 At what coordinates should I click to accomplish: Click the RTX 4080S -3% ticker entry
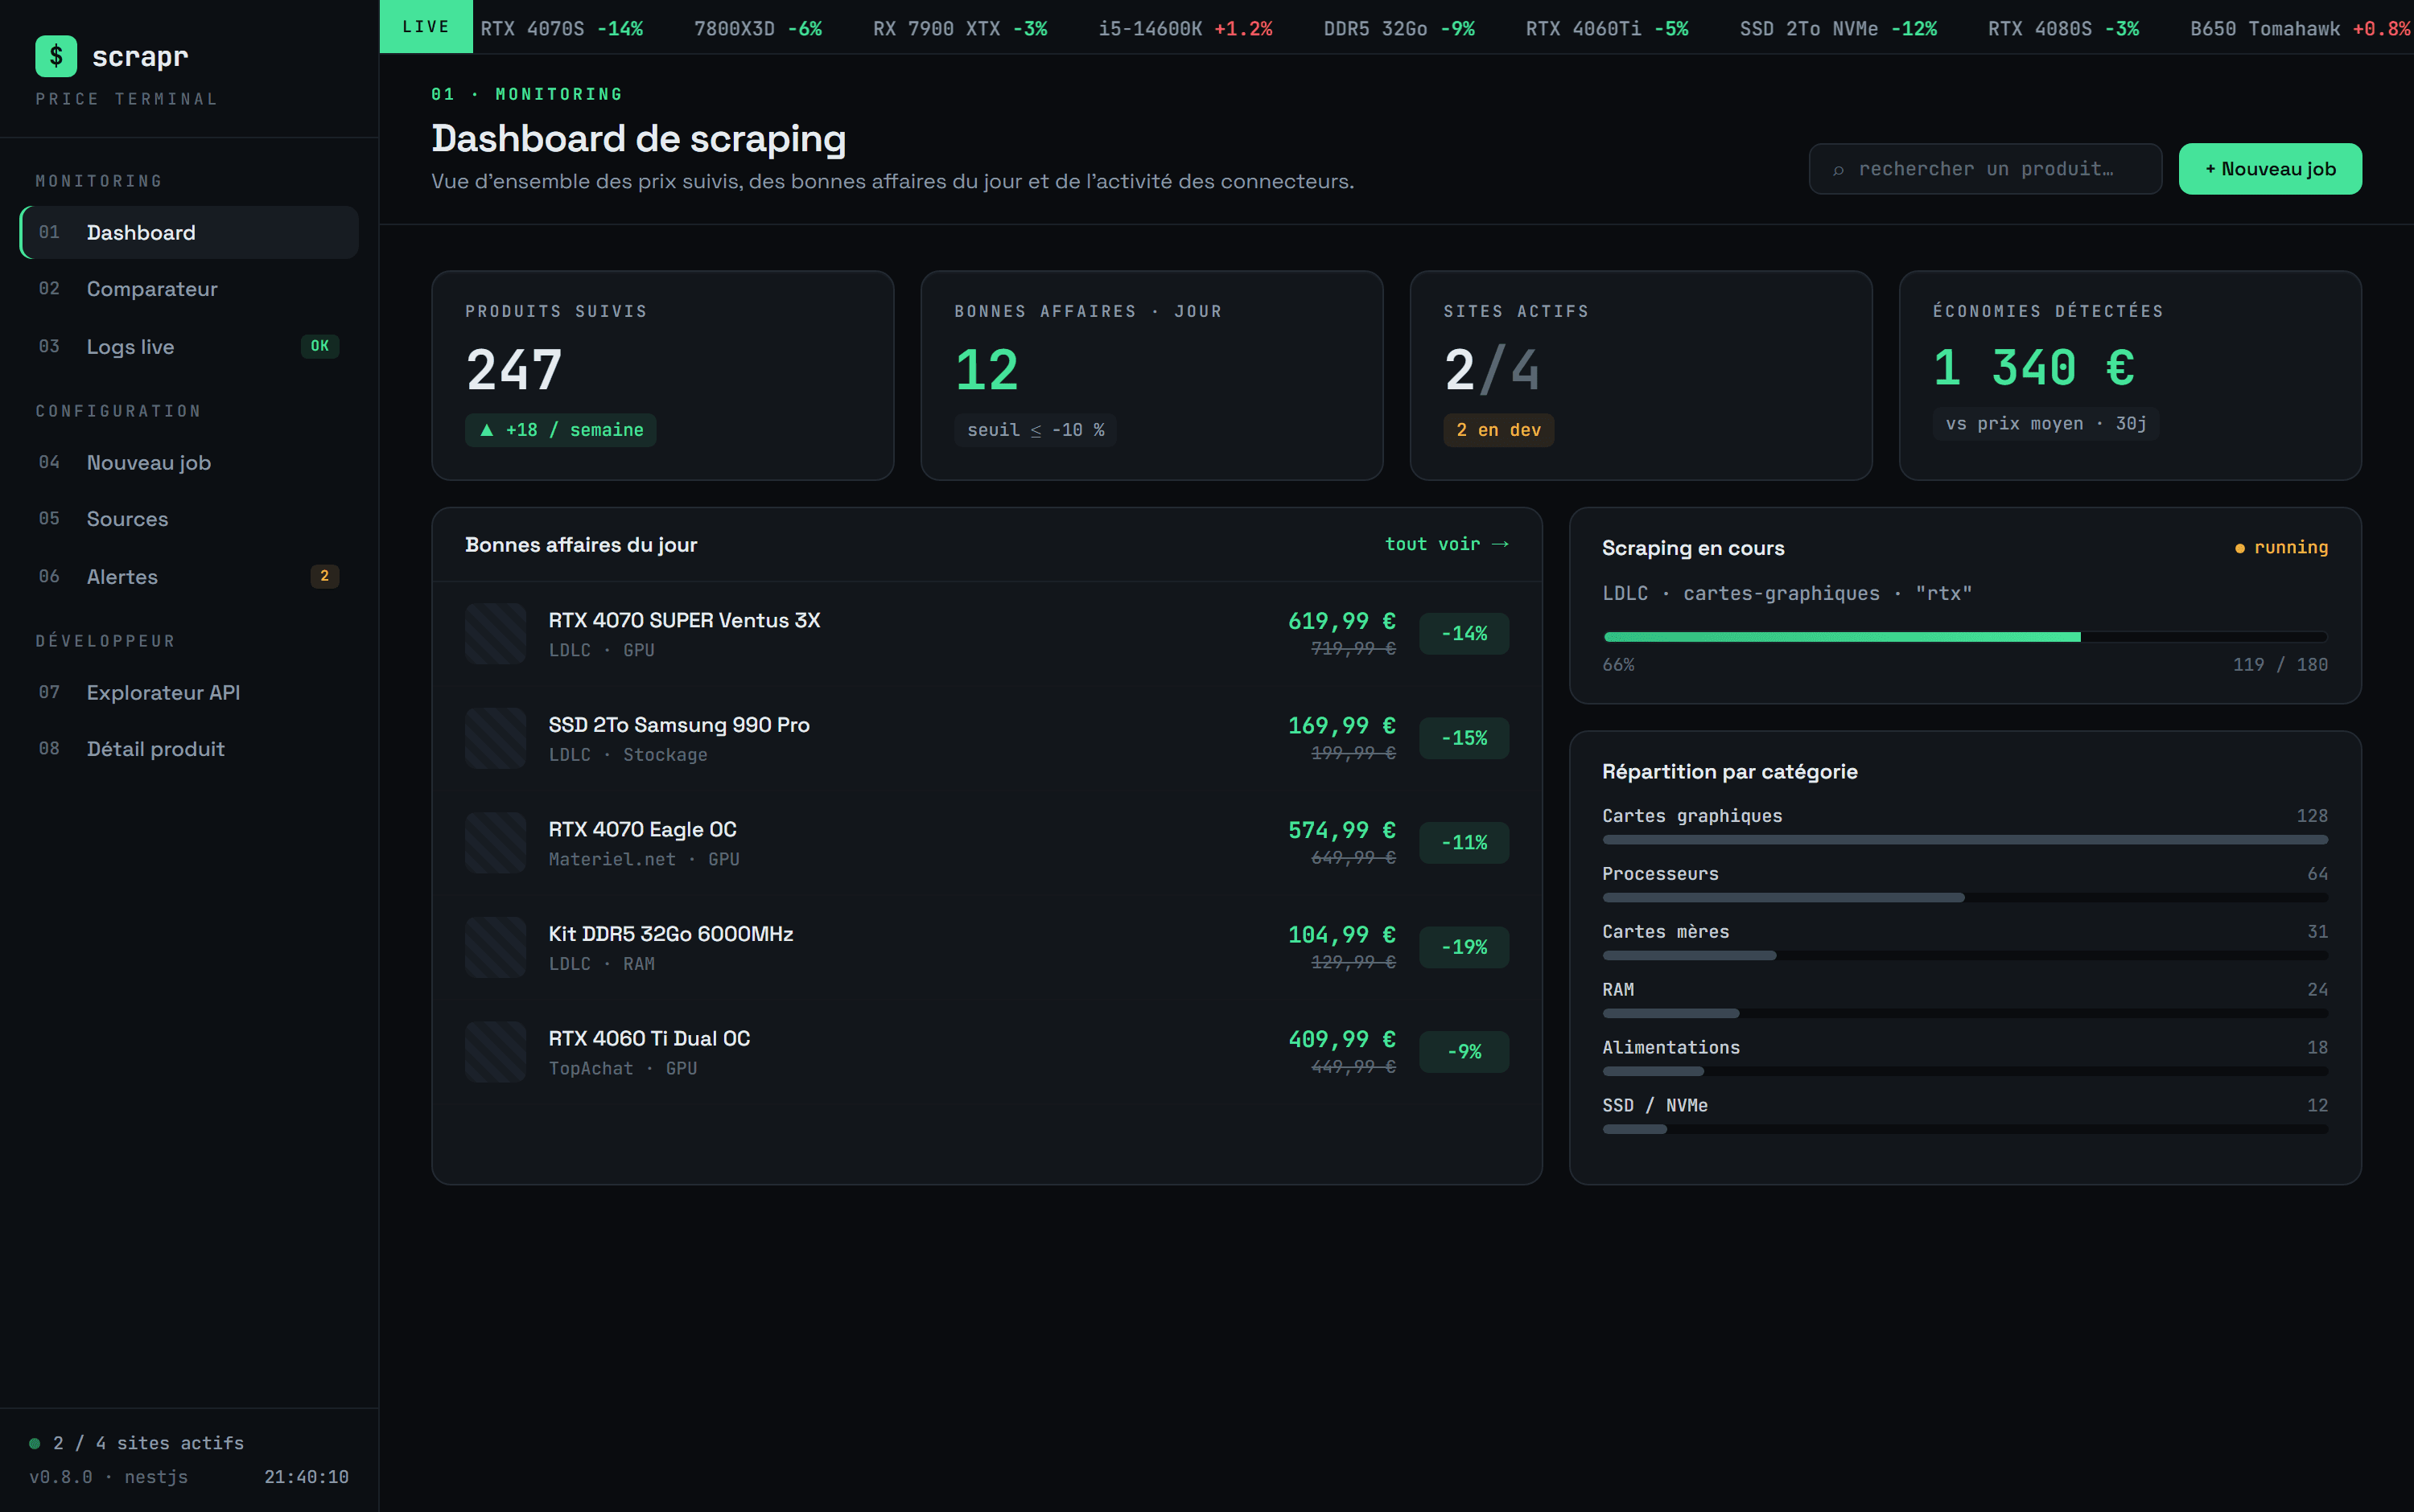point(2063,28)
